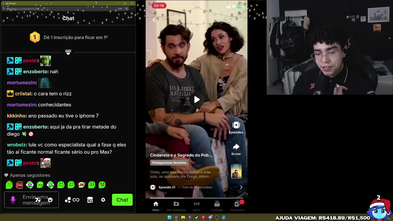393x221 pixels.
Task: Open the chat points bubbles icon
Action: (x=68, y=200)
